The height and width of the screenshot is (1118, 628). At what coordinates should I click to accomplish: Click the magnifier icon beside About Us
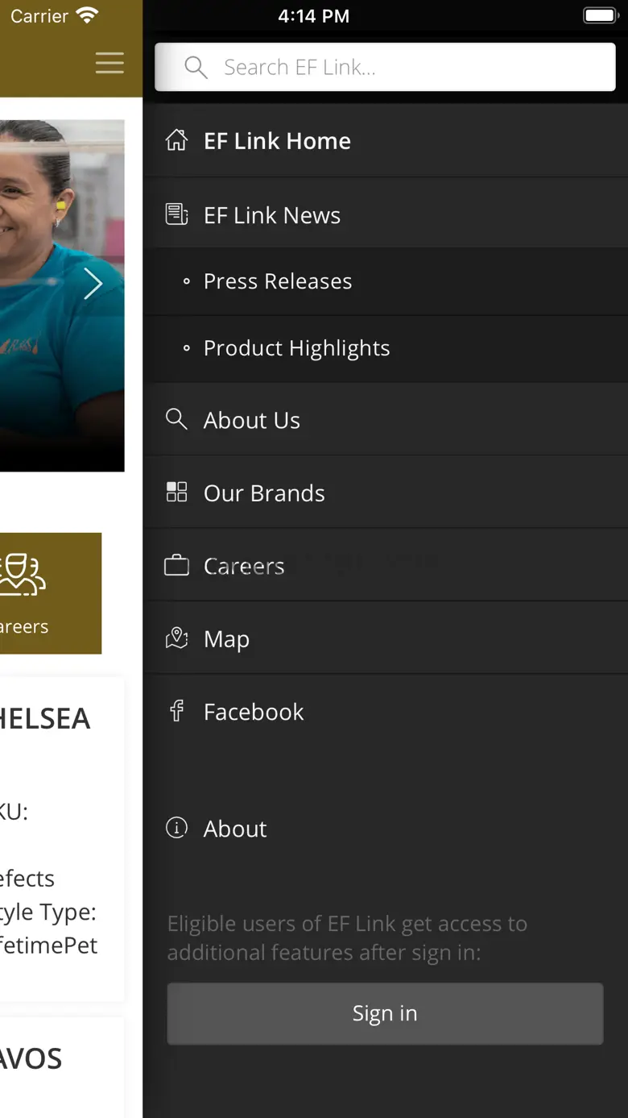[x=176, y=419]
